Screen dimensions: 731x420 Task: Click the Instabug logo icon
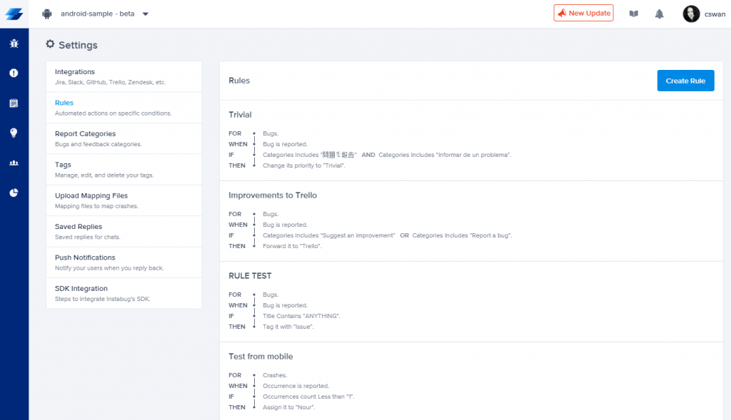pyautogui.click(x=14, y=14)
